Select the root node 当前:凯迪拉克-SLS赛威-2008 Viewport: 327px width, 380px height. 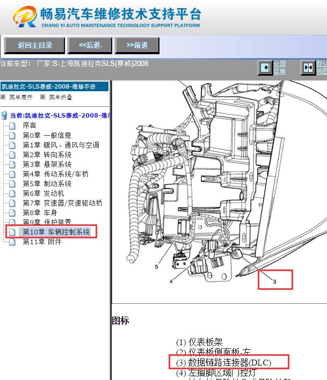(x=60, y=115)
